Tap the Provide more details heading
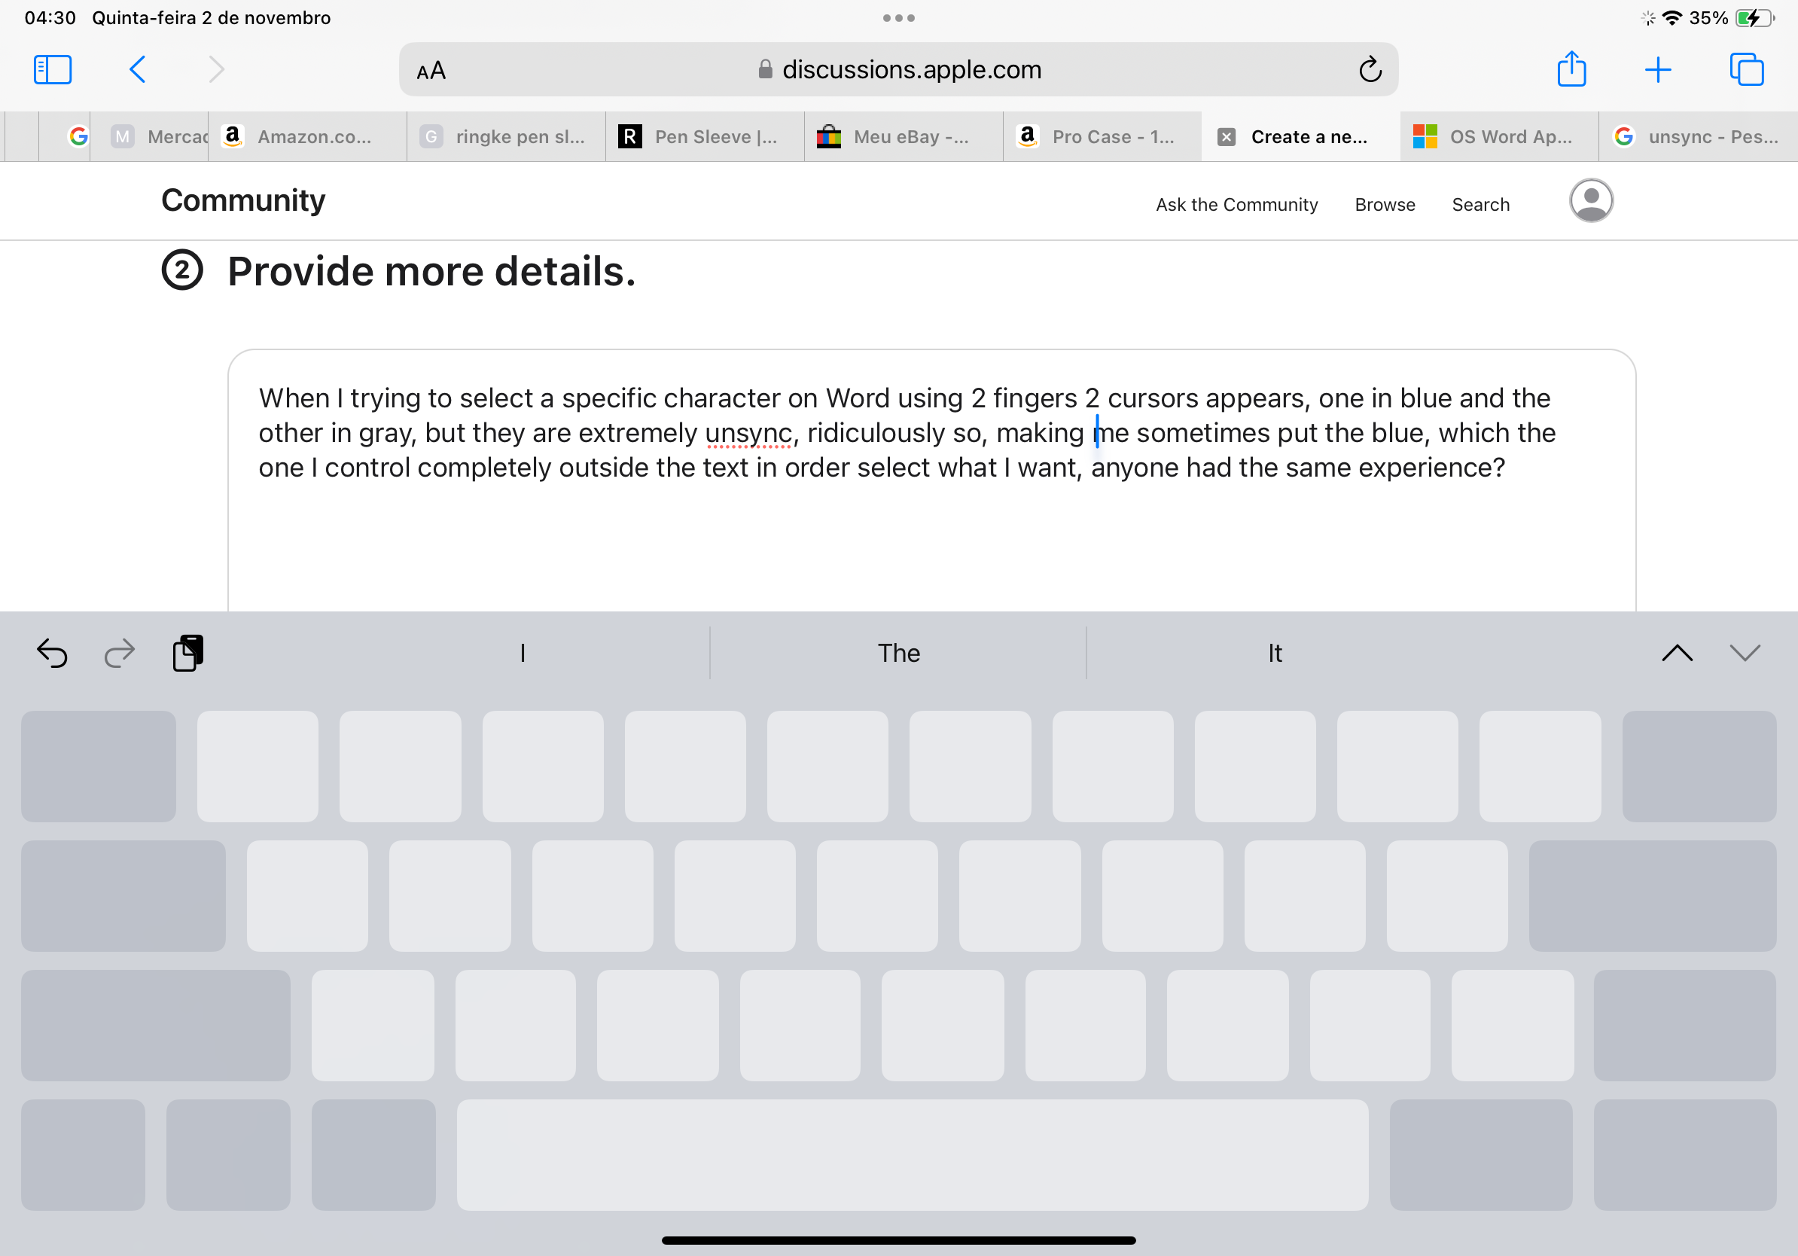Viewport: 1798px width, 1256px height. [x=431, y=271]
